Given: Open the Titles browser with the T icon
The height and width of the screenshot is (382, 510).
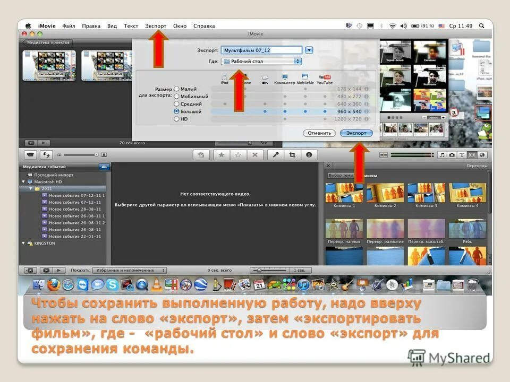Looking at the screenshot, I should pos(463,154).
